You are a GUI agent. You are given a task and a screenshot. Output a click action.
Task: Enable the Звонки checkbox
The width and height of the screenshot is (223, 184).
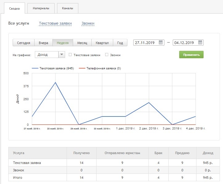[107, 55]
